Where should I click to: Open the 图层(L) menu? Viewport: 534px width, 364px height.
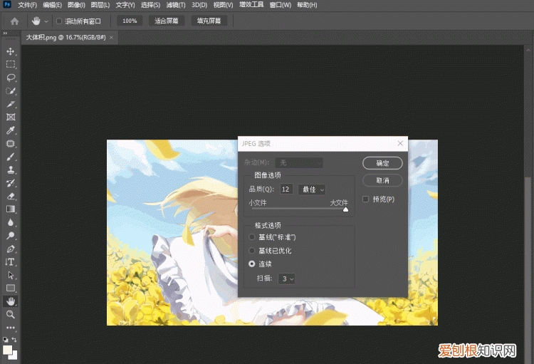click(100, 5)
